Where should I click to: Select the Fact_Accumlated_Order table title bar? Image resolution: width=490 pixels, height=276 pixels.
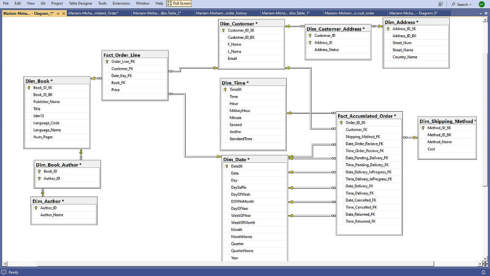[369, 116]
